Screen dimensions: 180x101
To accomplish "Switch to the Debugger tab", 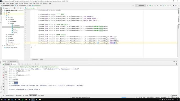I will click(x=7, y=64).
